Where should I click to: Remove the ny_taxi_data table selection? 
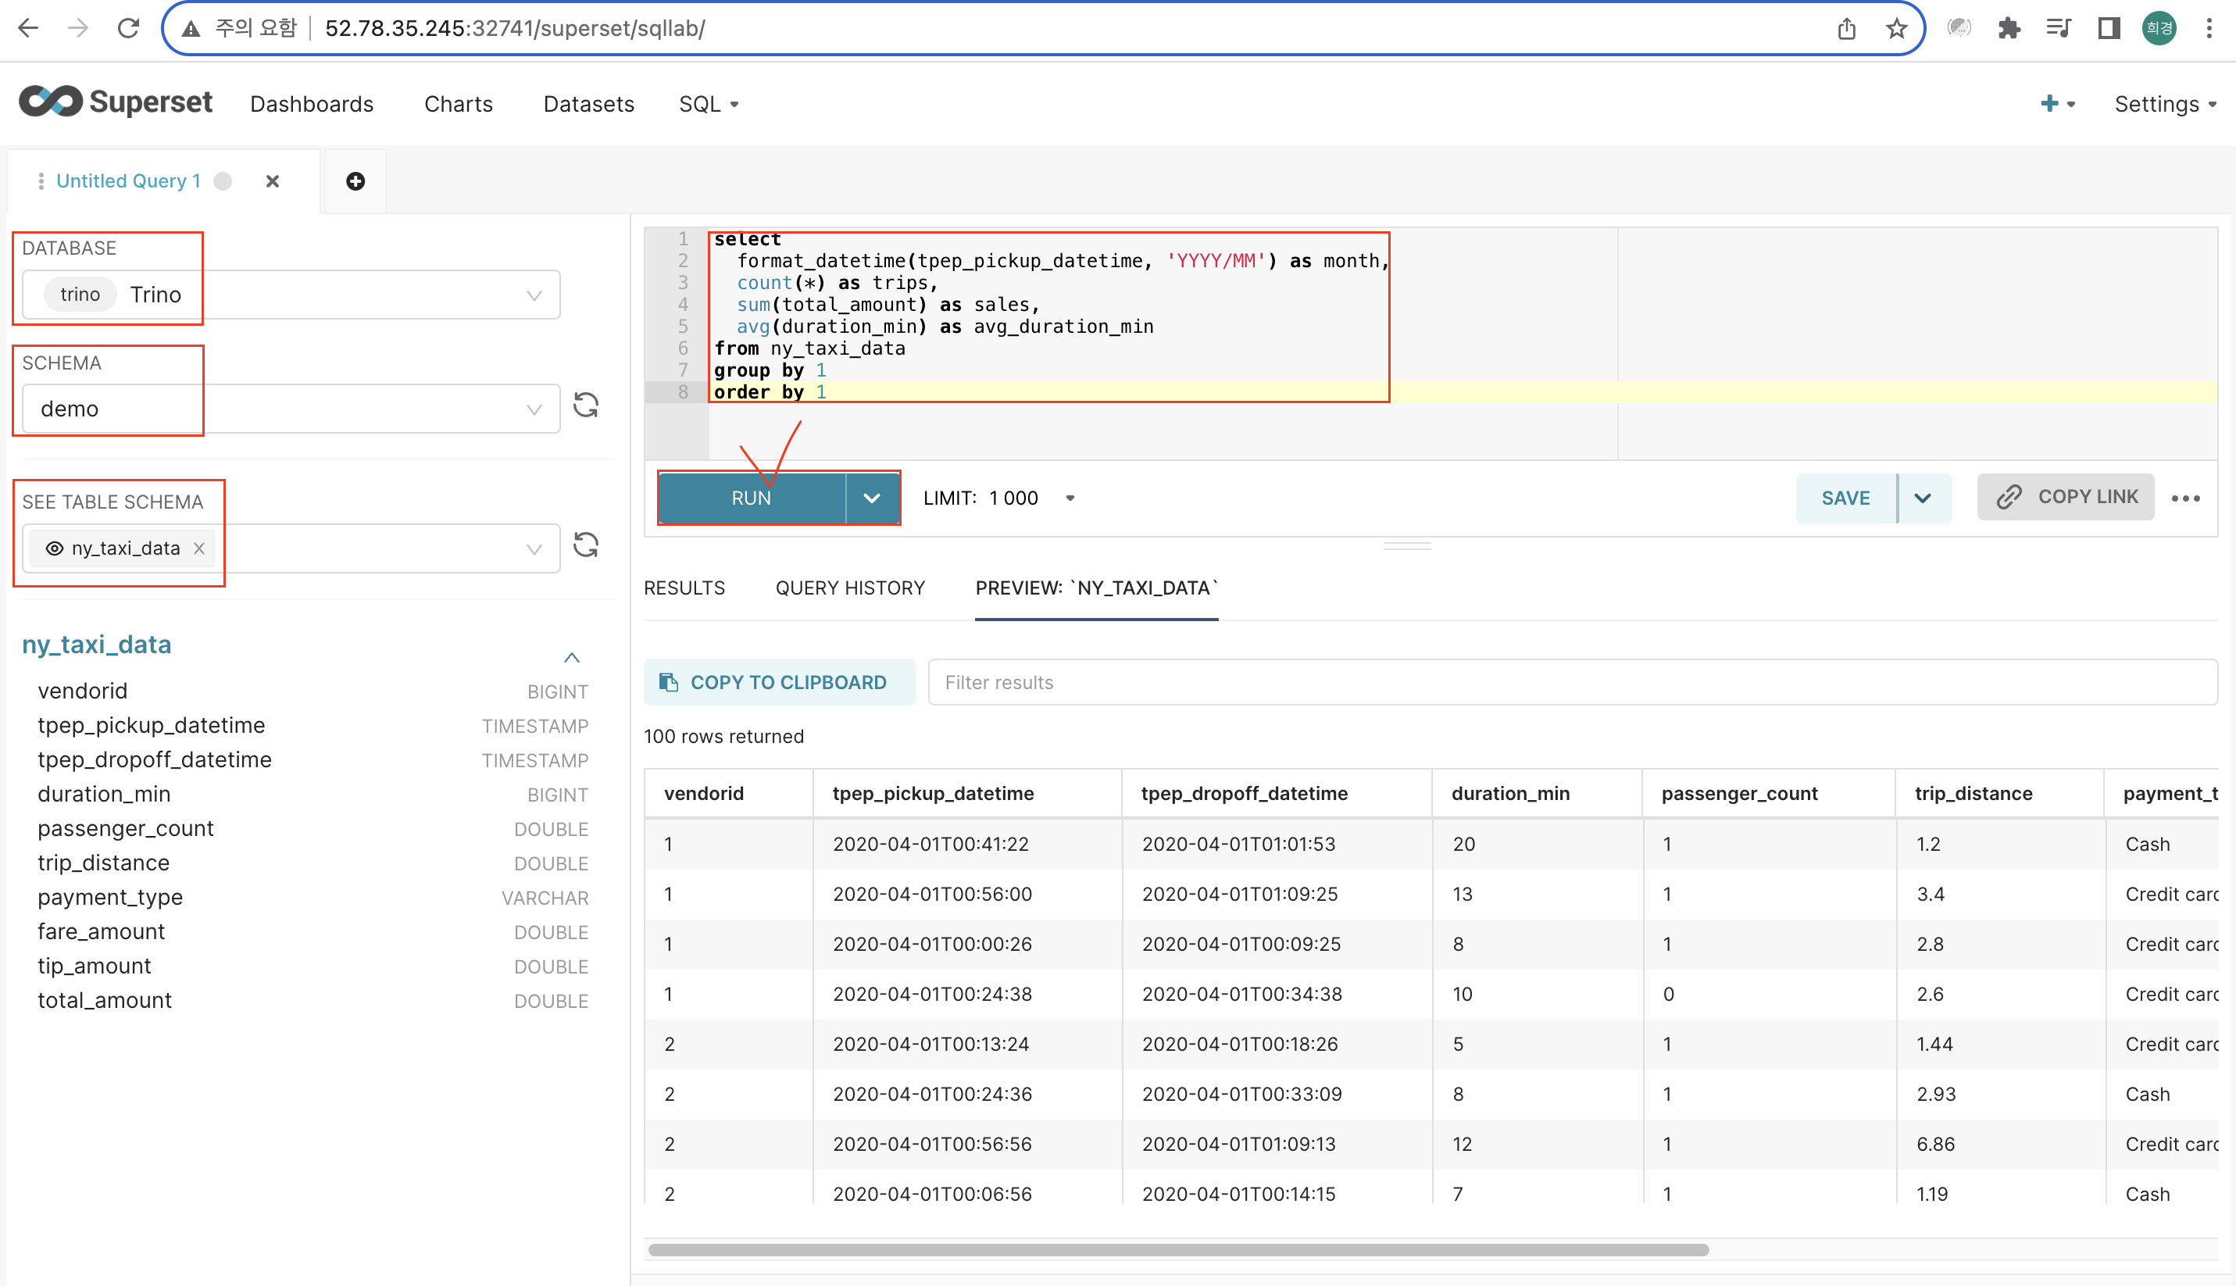tap(199, 548)
